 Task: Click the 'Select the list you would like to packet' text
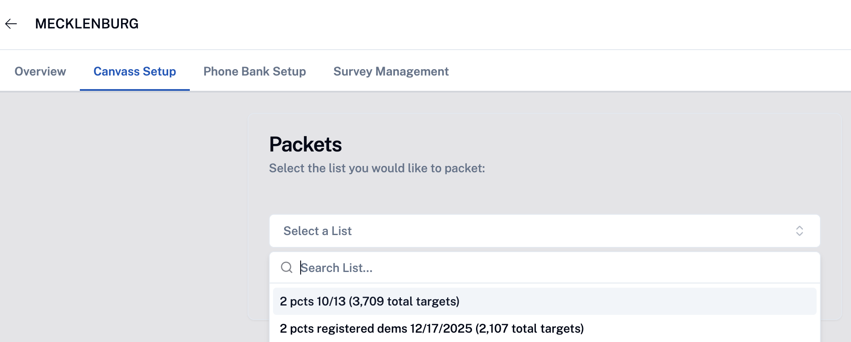tap(377, 168)
